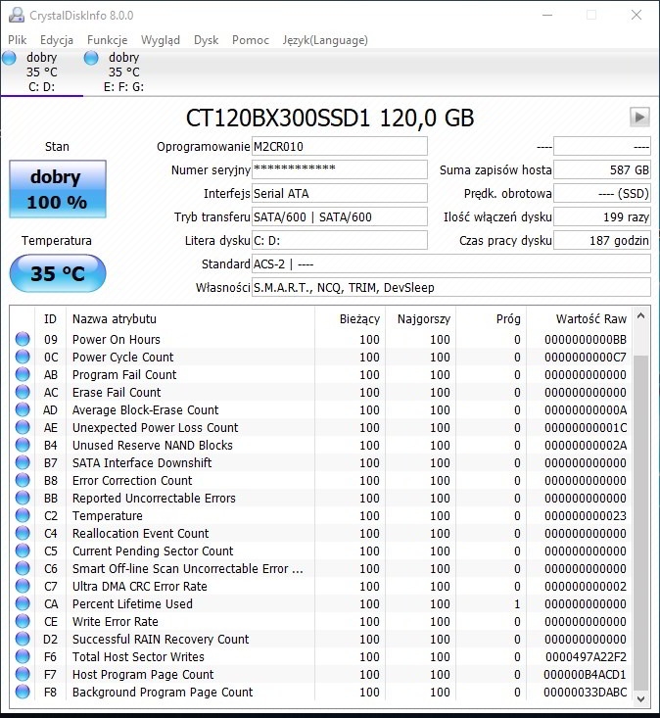The width and height of the screenshot is (660, 718).
Task: Click the 35 °C temperature button
Action: tap(58, 273)
